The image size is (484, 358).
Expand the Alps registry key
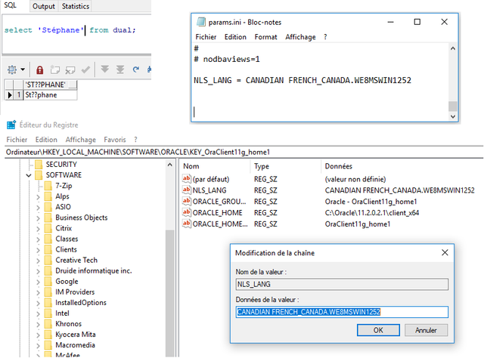click(x=38, y=196)
